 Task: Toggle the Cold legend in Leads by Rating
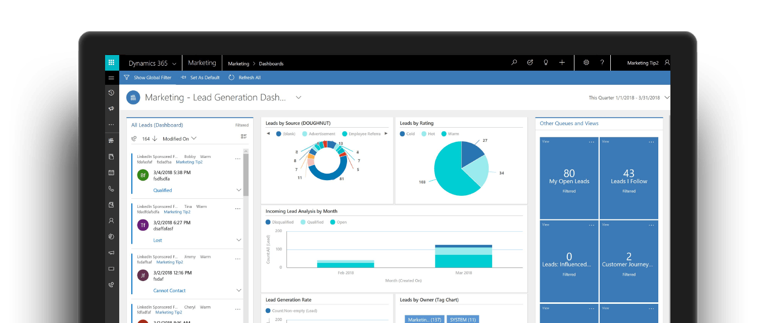point(407,134)
